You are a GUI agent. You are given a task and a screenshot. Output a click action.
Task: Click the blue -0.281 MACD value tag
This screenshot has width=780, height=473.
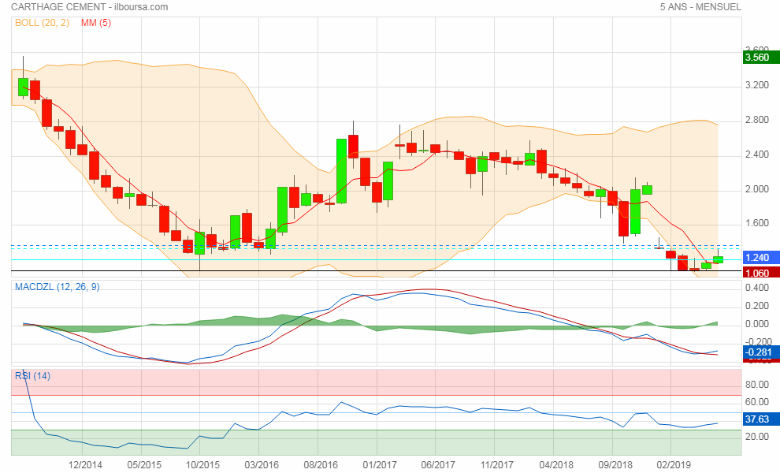[761, 352]
